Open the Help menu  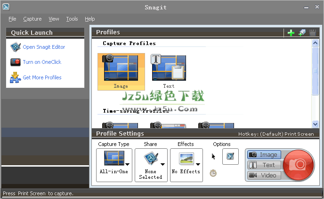coord(89,19)
